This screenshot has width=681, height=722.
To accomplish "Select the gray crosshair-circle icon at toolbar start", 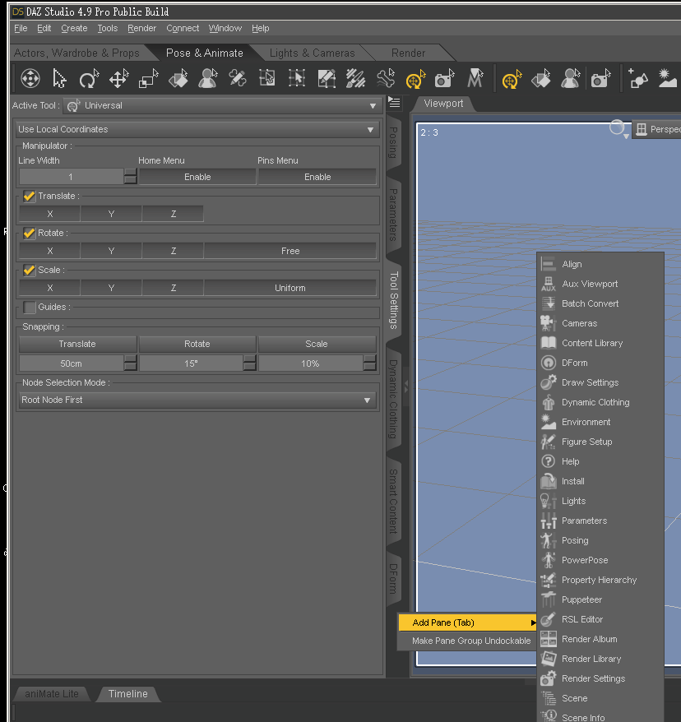I will (x=30, y=79).
